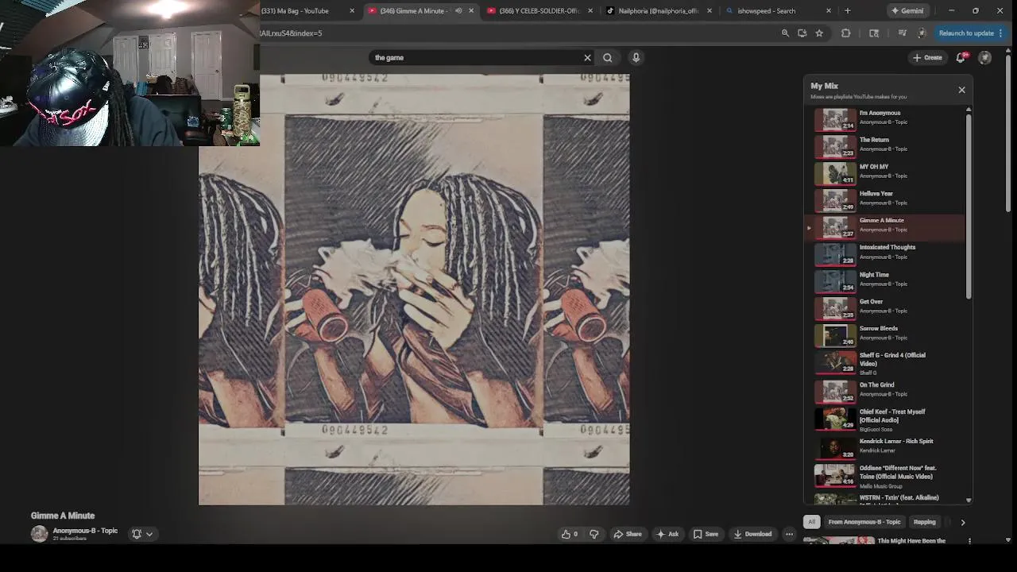Viewport: 1017px width, 572px height.
Task: Open options menu for This Might Have Been video
Action: 969,541
